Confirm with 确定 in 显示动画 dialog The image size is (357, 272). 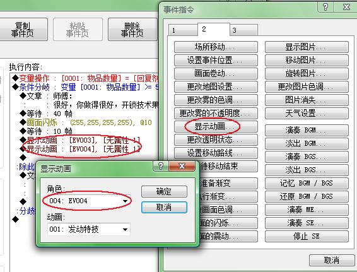click(x=164, y=191)
